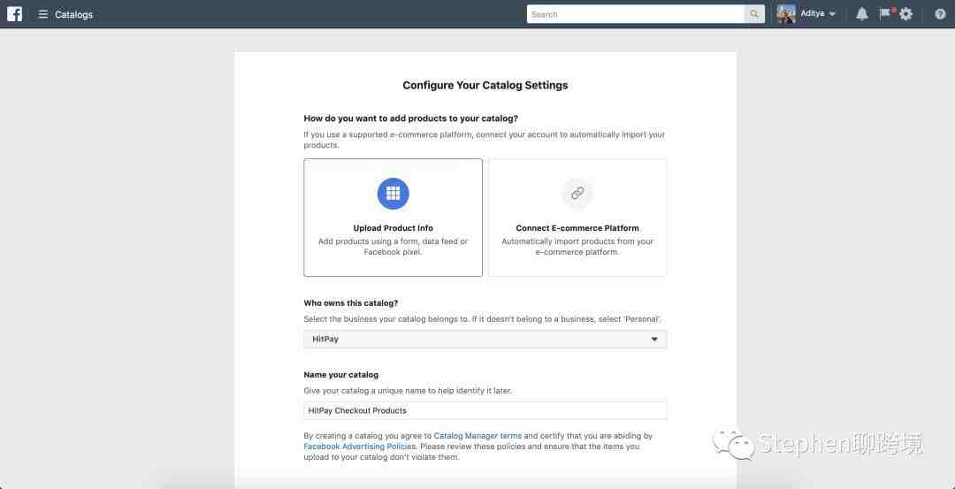Open the Catalog Manager terms link
Screen dimensions: 955x489
pos(477,436)
